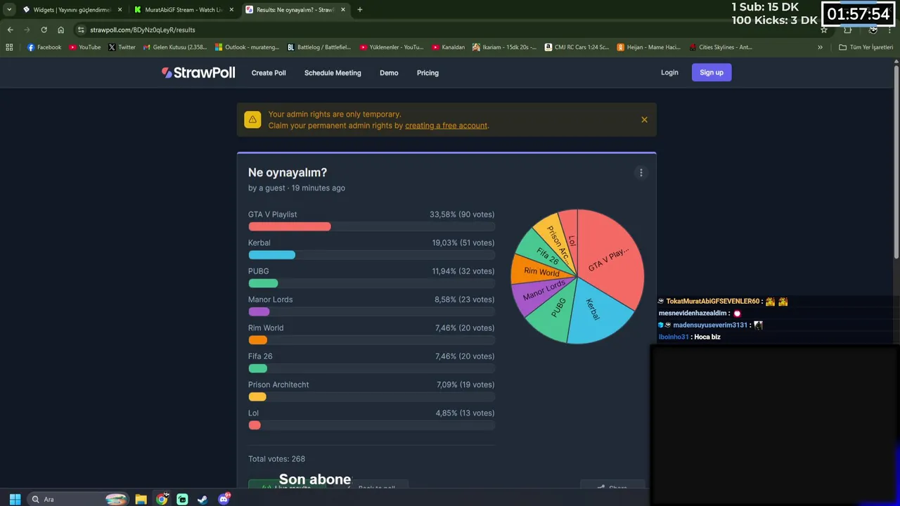Click the Kerbal blue result bar
900x506 pixels.
click(271, 255)
